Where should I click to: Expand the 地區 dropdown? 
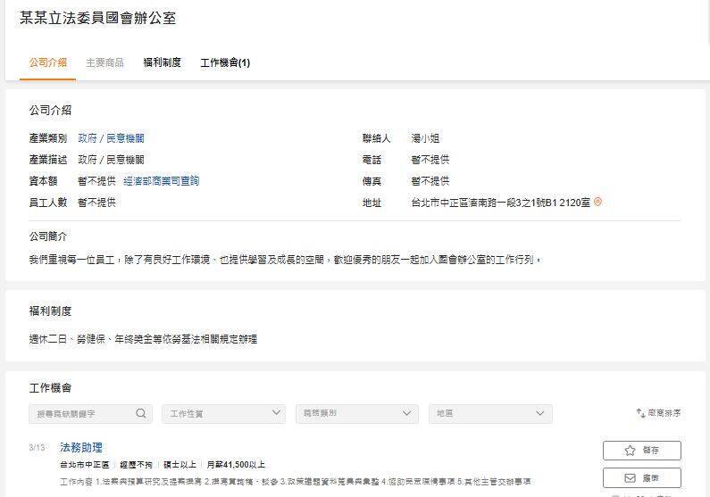point(490,414)
